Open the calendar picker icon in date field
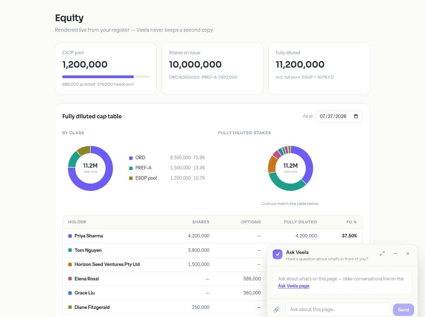The height and width of the screenshot is (317, 425). click(356, 116)
